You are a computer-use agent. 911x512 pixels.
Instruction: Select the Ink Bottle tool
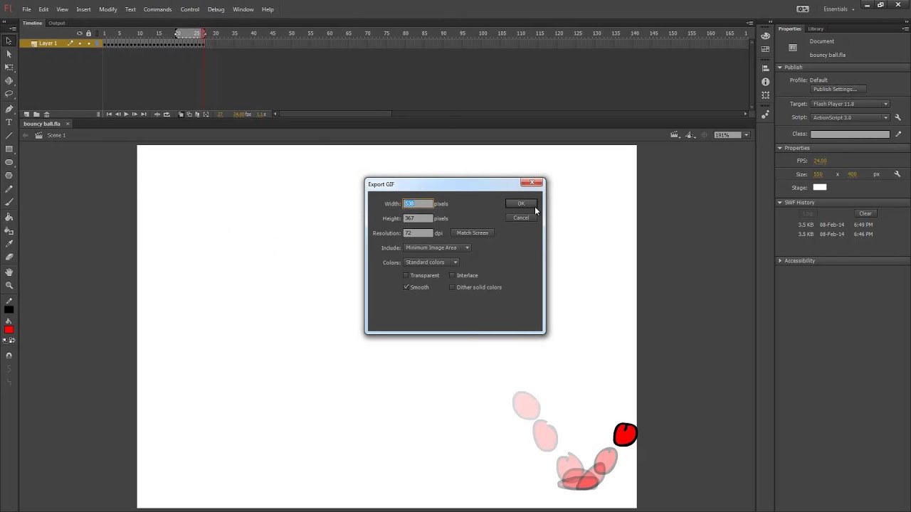pos(9,230)
